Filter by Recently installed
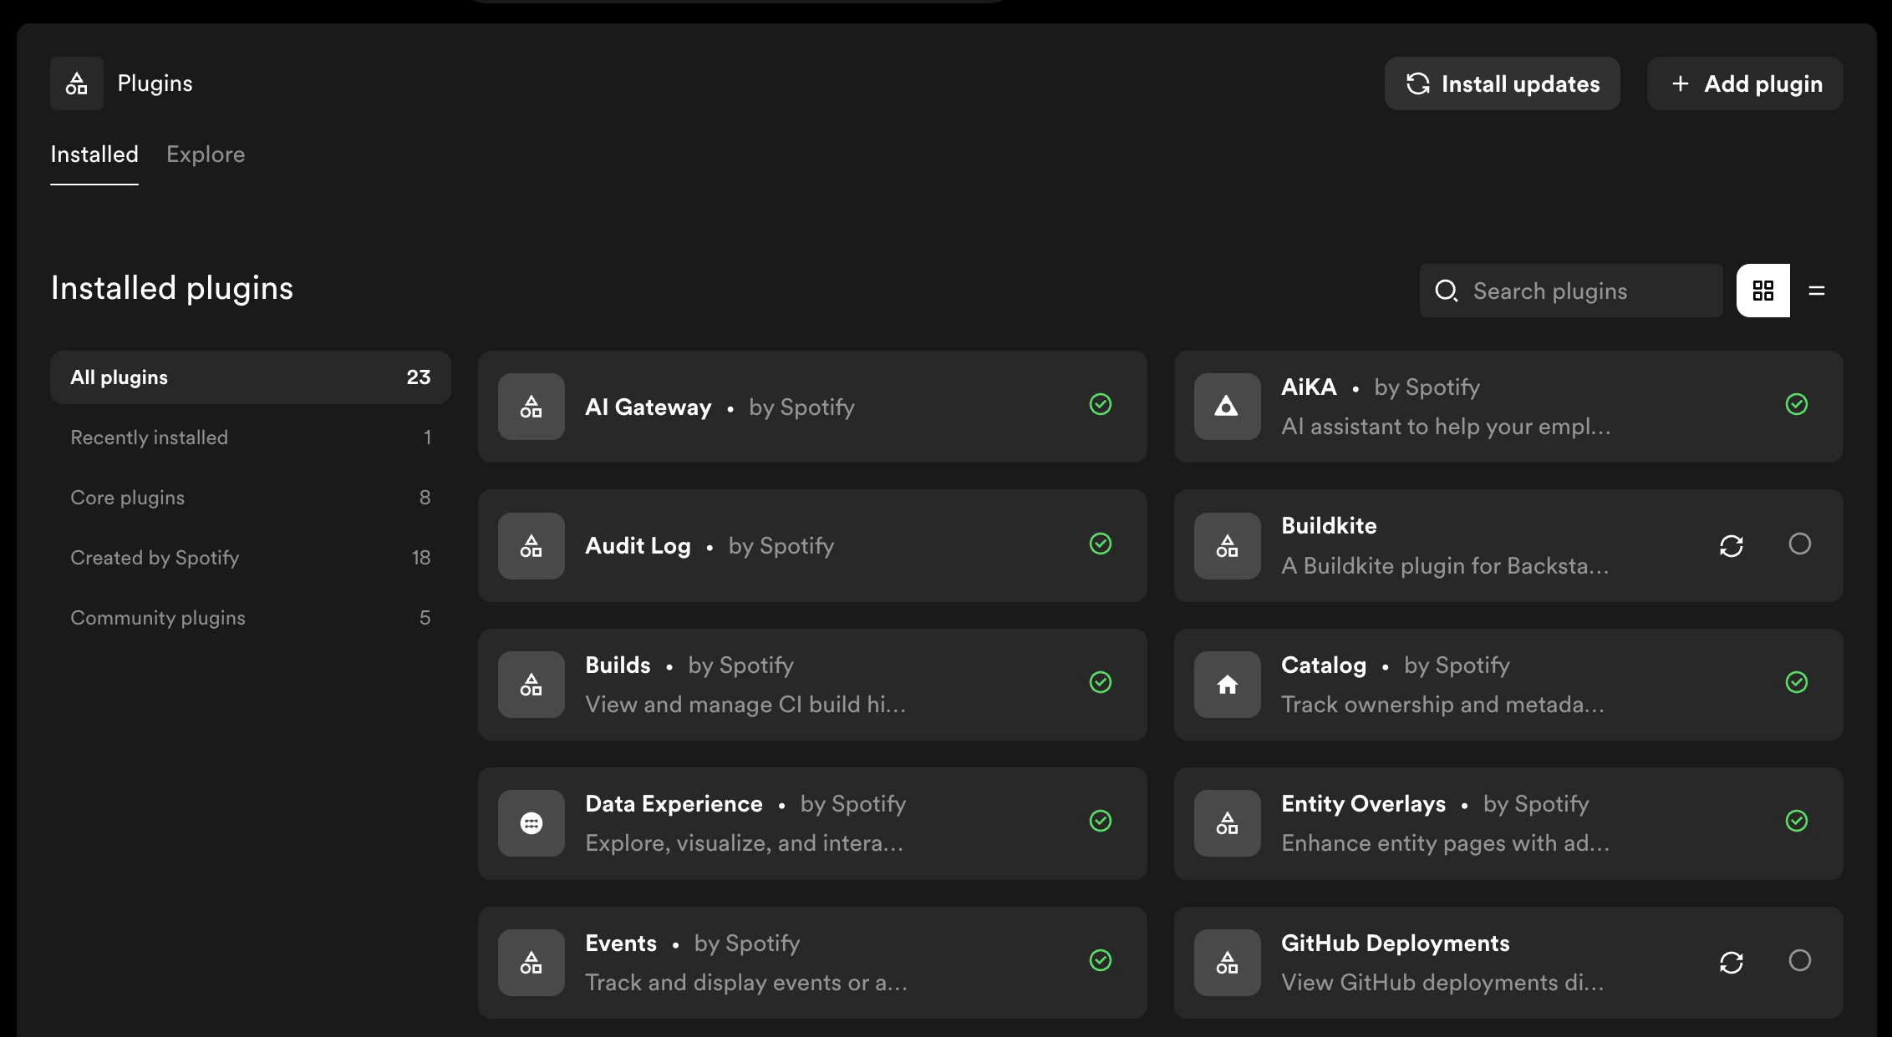 pyautogui.click(x=251, y=438)
